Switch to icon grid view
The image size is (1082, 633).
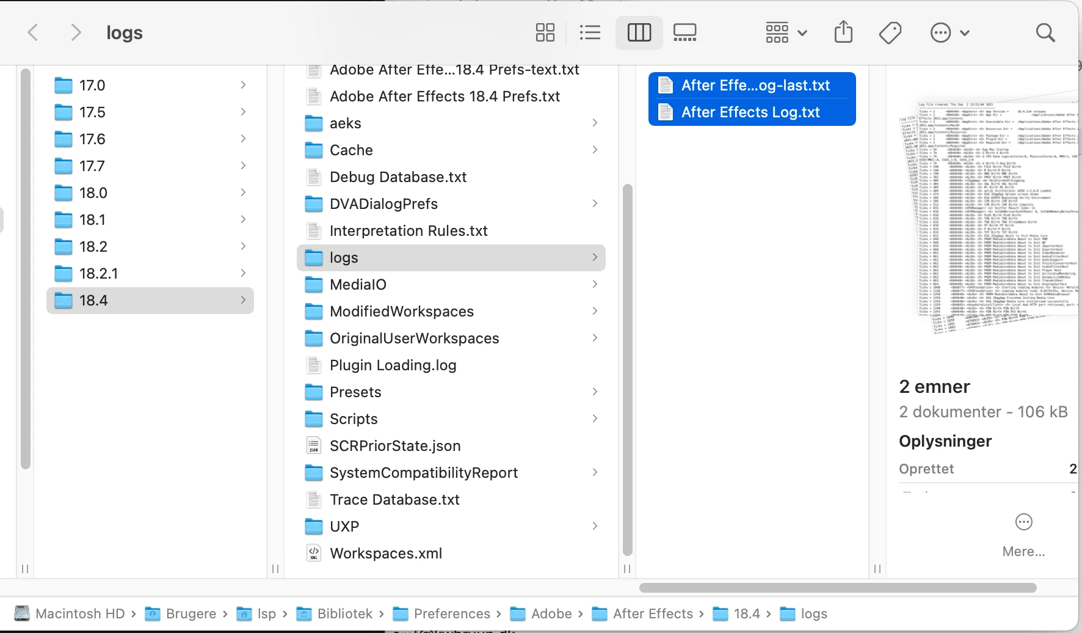click(545, 32)
